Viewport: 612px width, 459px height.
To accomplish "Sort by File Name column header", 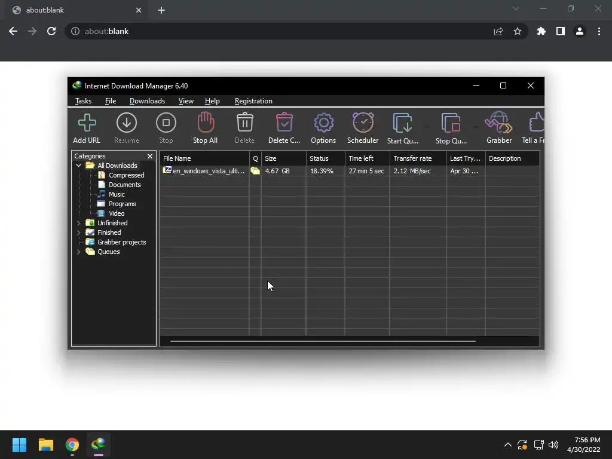I will pyautogui.click(x=204, y=158).
